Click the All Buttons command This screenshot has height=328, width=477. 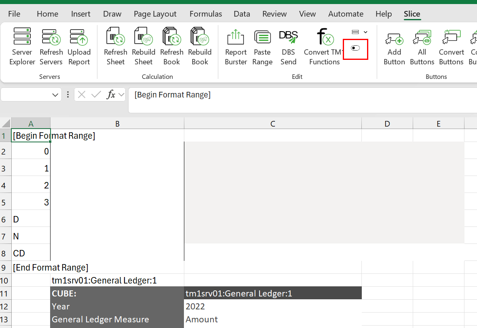[x=422, y=46]
